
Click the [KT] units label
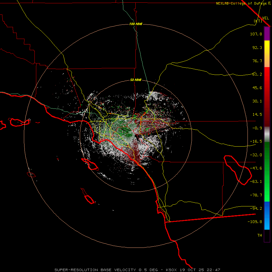click(258, 21)
